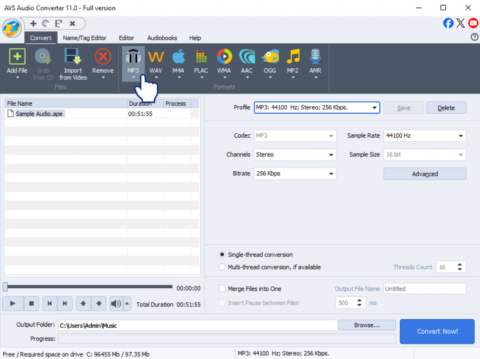Click the Output File Name field
Viewport: 480px width, 359px height.
pos(425,289)
